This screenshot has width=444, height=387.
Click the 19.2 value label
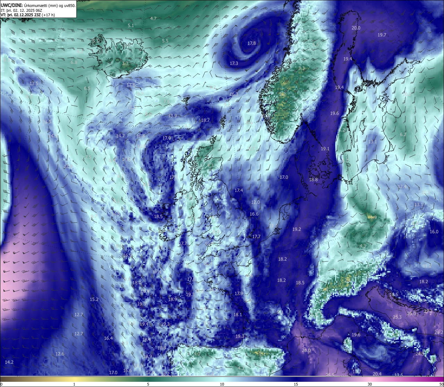(297, 229)
